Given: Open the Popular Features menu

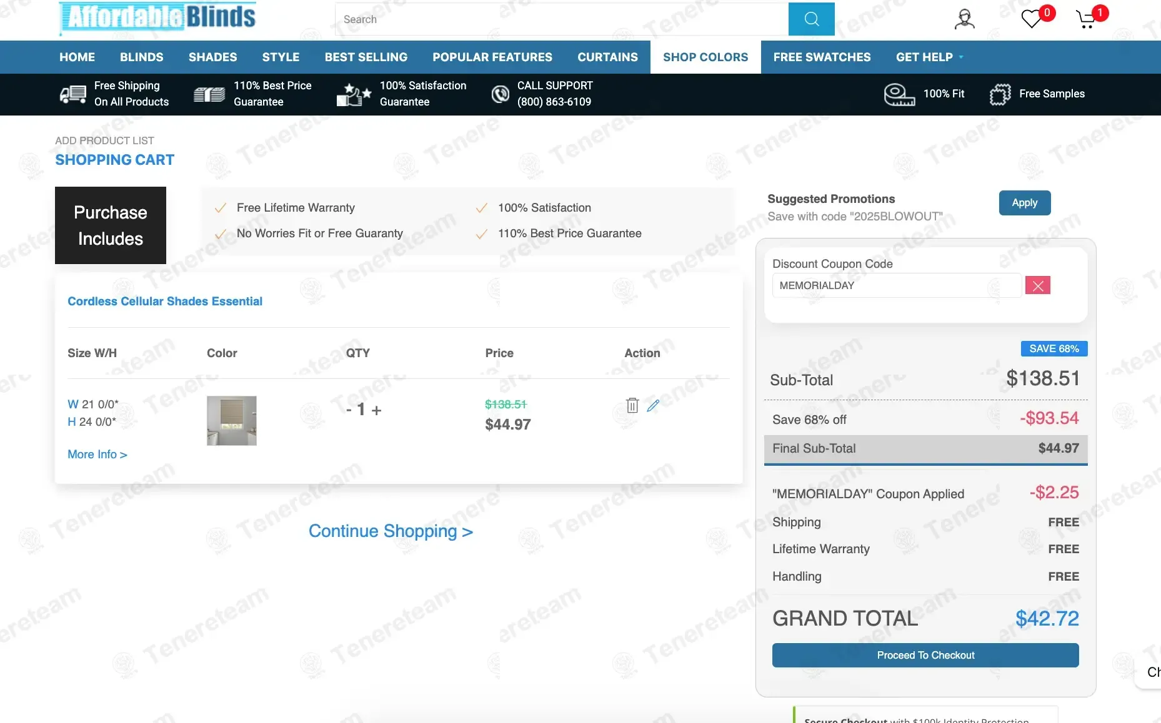Looking at the screenshot, I should (492, 57).
